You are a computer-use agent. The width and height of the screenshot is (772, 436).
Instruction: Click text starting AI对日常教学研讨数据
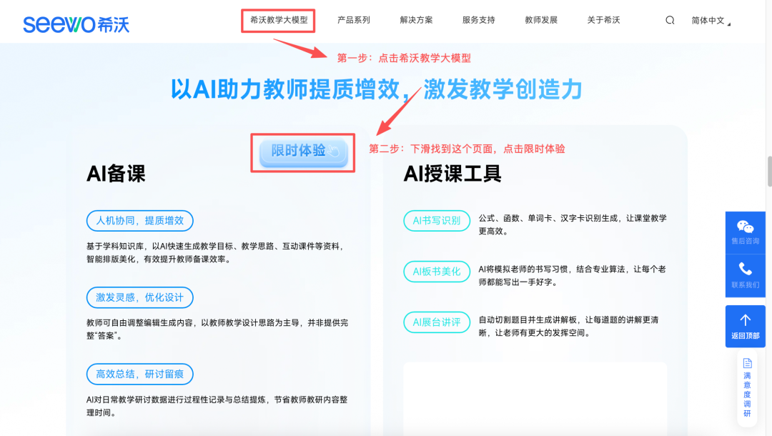click(x=217, y=406)
